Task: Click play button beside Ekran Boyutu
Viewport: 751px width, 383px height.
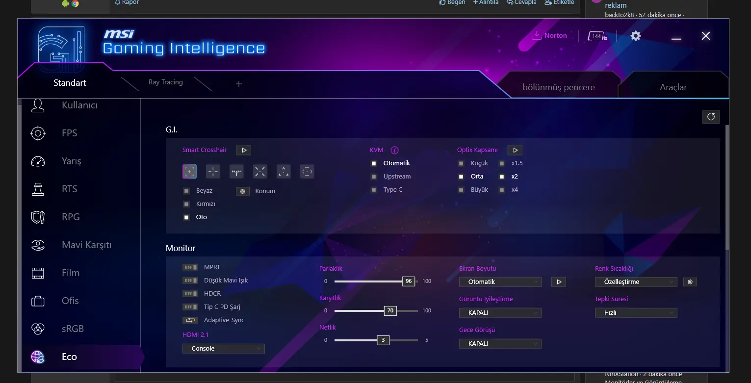Action: 559,282
